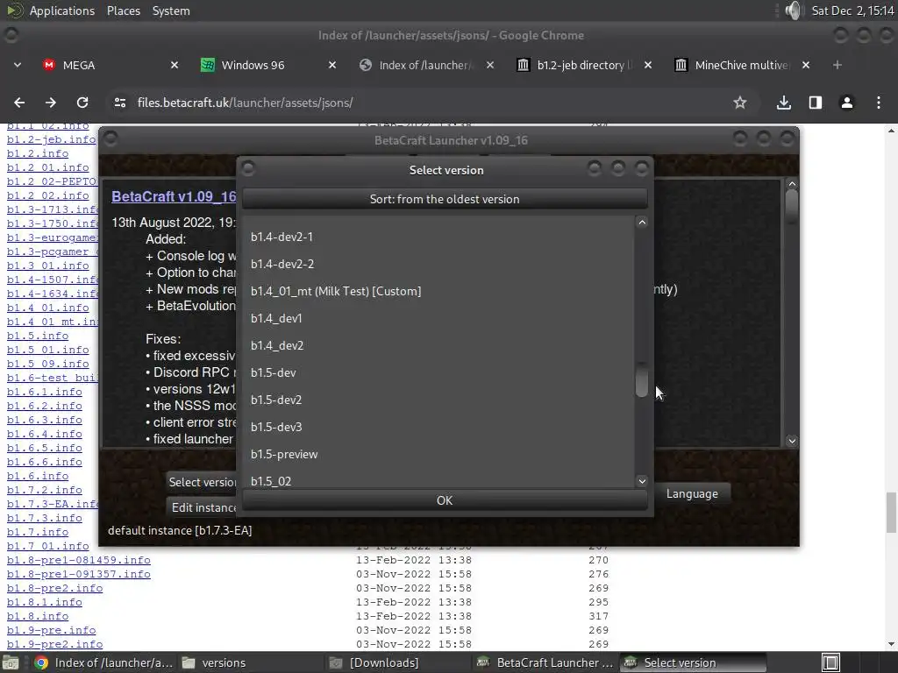Open b1.8-pre1-081459.info link
The width and height of the screenshot is (898, 673).
[78, 560]
